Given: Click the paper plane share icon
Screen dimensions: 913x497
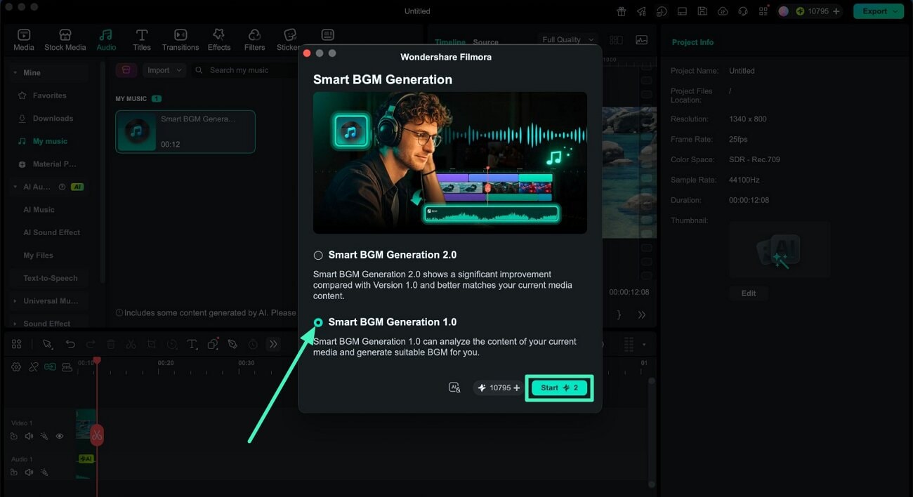Looking at the screenshot, I should tap(641, 11).
